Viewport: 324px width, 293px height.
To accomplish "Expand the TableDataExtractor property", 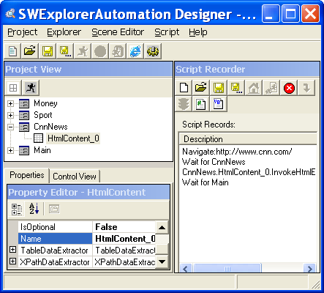I will (x=12, y=250).
